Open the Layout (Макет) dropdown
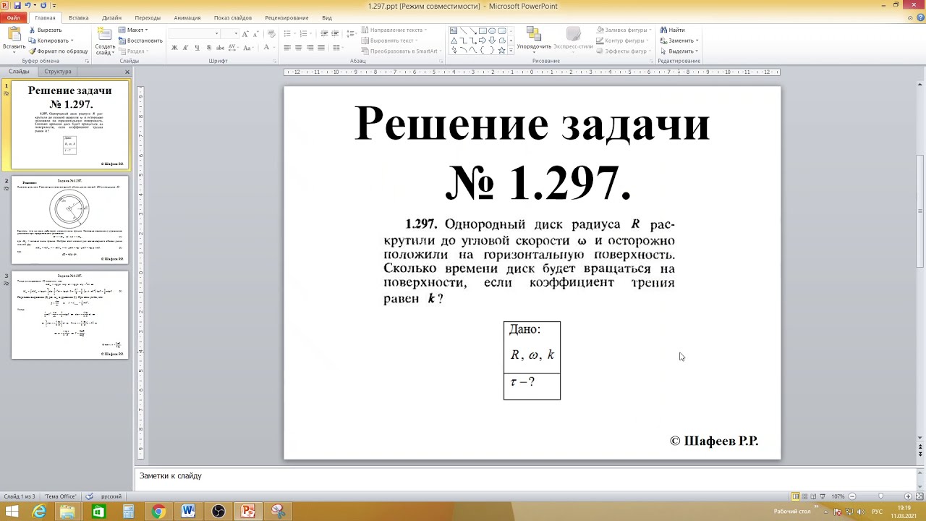Viewport: 926px width, 521px height. click(x=133, y=30)
